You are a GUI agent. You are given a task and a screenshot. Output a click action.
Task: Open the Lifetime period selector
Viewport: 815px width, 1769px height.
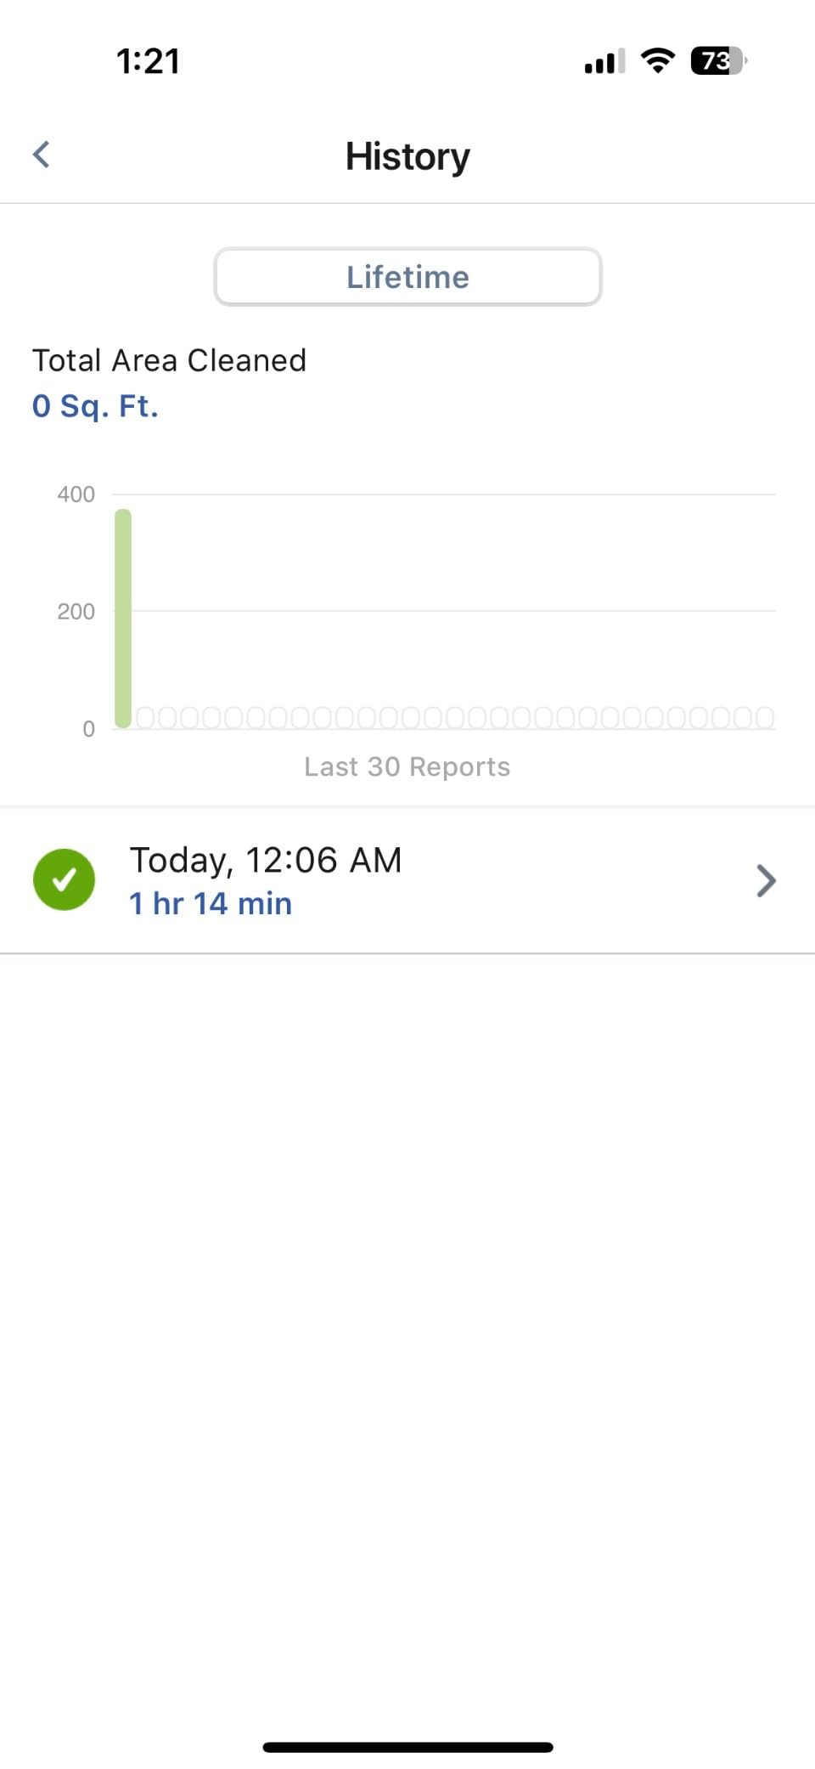(407, 277)
